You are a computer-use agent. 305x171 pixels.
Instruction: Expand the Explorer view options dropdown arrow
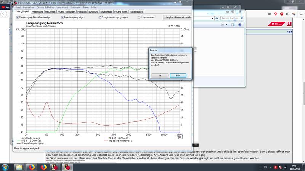(x=227, y=25)
